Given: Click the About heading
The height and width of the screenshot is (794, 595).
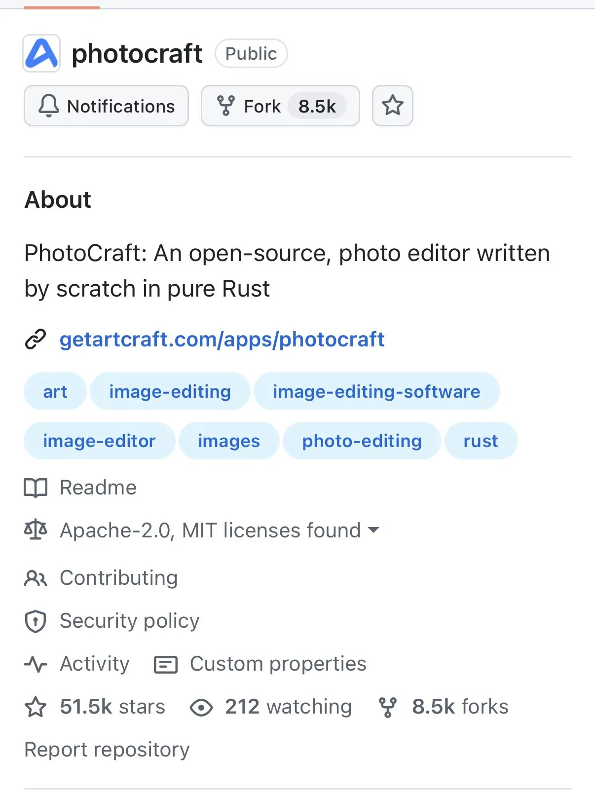Looking at the screenshot, I should (x=58, y=200).
